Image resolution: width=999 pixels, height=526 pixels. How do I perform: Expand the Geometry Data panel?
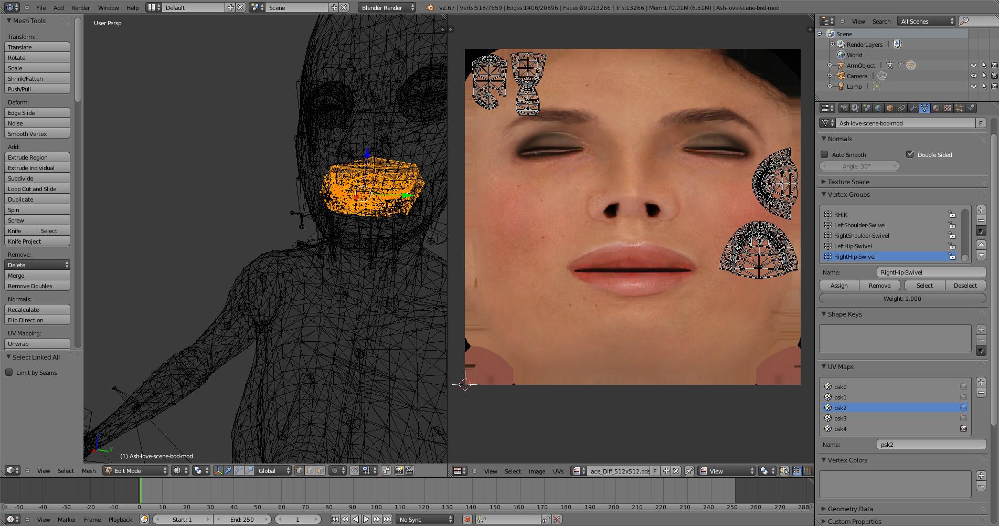823,509
